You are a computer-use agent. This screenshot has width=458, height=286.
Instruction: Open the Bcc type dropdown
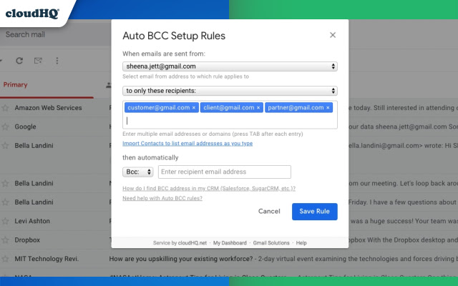point(138,172)
